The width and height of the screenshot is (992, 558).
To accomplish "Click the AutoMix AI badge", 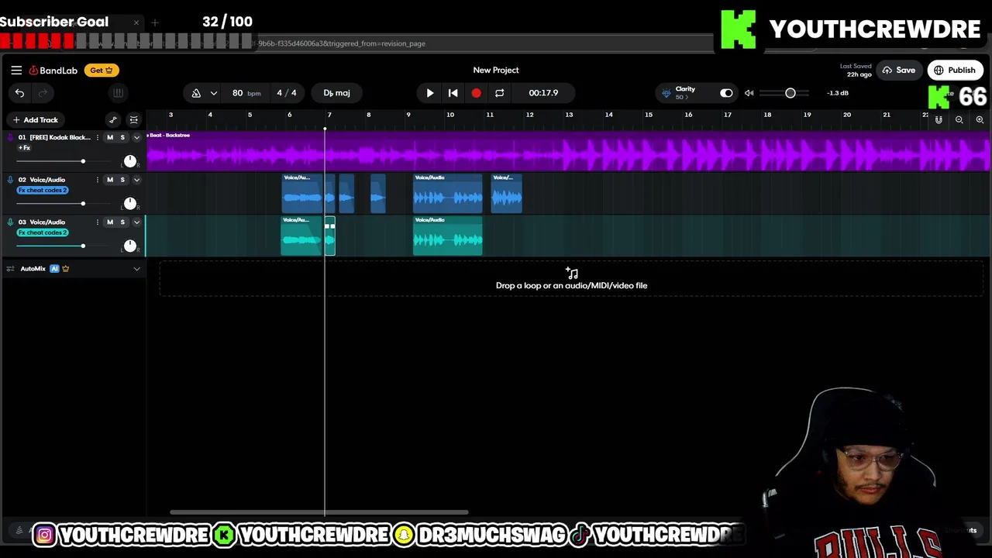I will [54, 269].
